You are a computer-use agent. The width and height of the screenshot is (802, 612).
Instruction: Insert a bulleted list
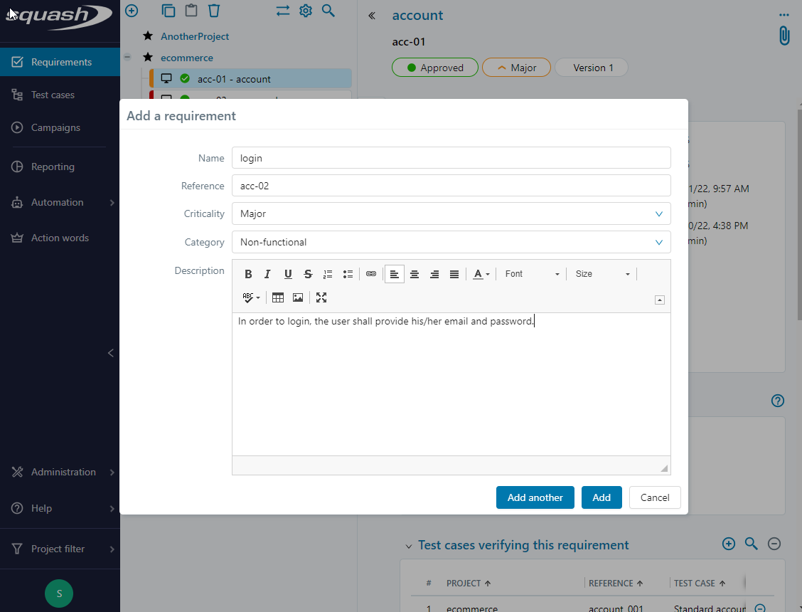348,274
